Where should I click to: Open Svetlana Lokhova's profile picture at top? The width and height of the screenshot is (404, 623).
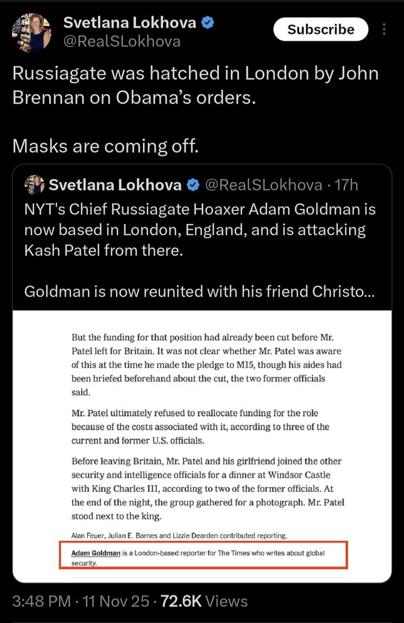(x=31, y=32)
